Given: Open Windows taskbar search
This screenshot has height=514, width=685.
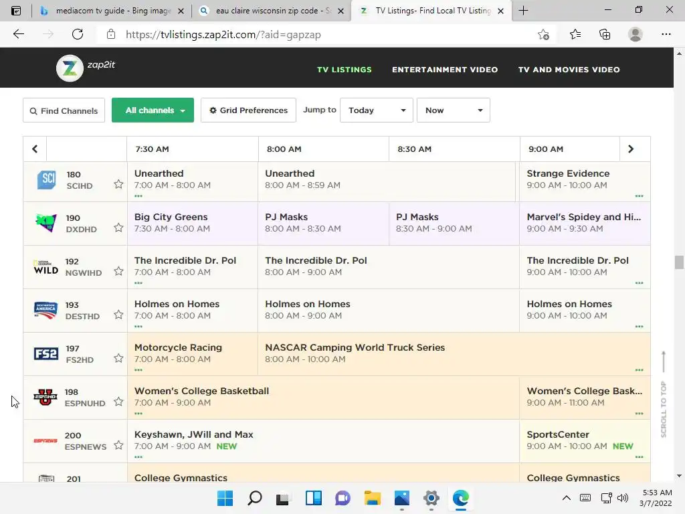Looking at the screenshot, I should (255, 498).
